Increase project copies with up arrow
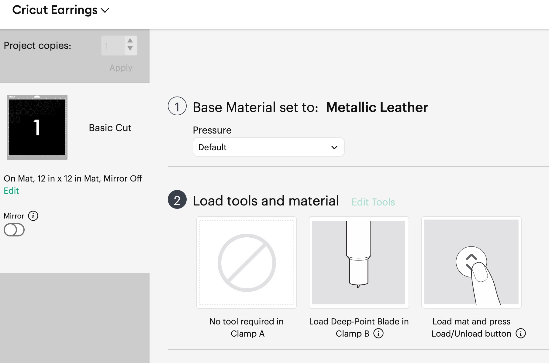 point(130,41)
